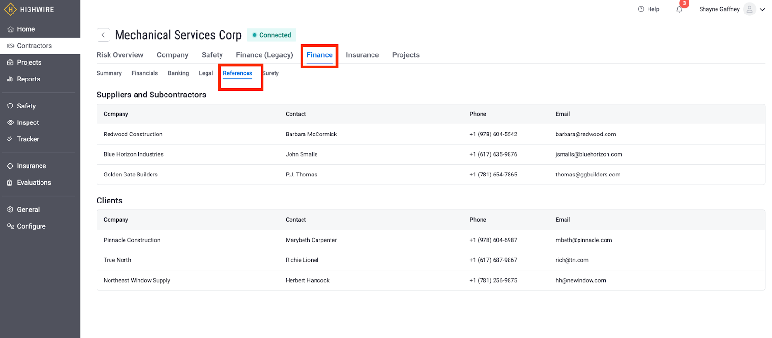Click the user avatar icon
This screenshot has width=772, height=338.
click(x=749, y=9)
